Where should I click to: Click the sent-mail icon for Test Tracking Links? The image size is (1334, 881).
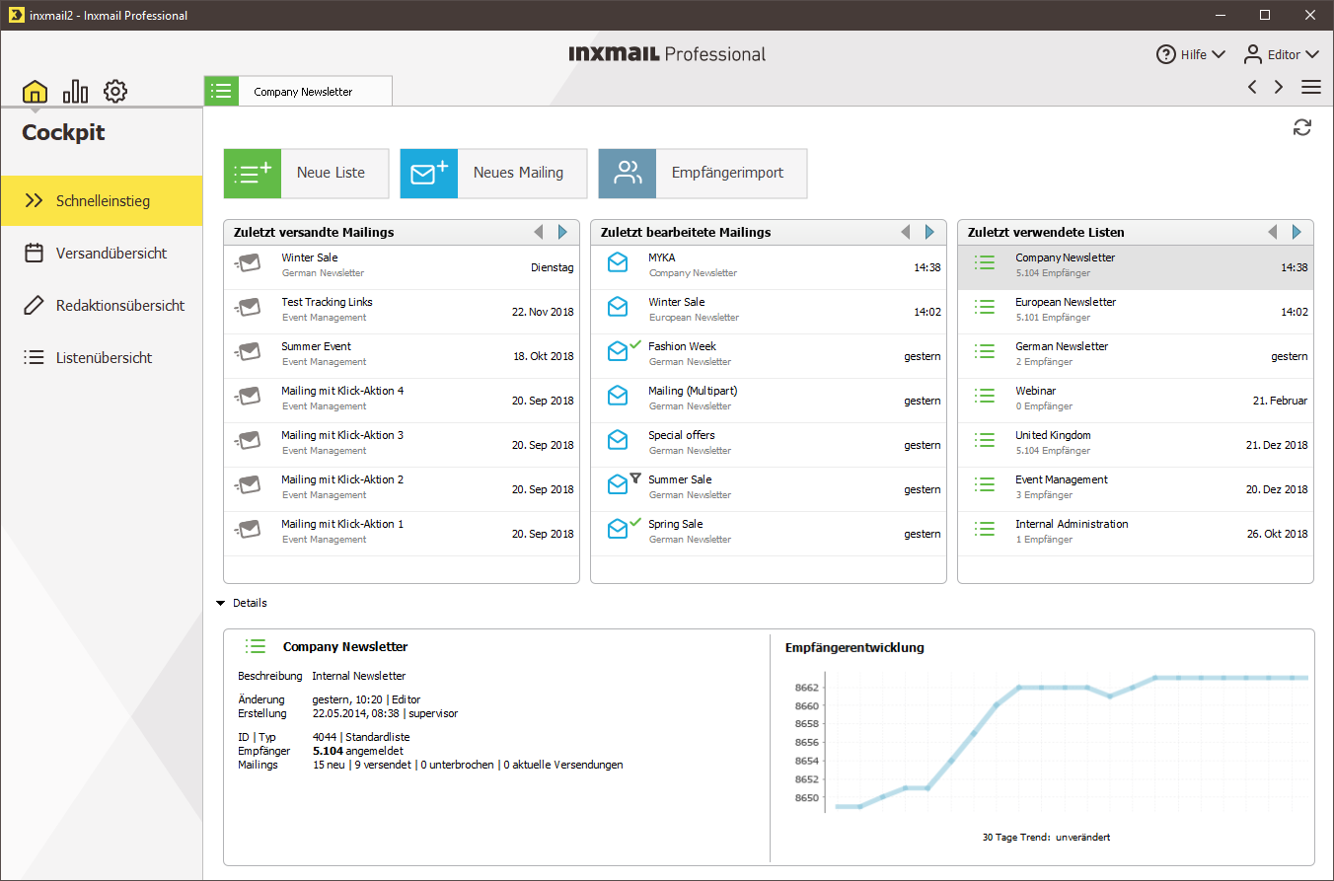click(248, 307)
